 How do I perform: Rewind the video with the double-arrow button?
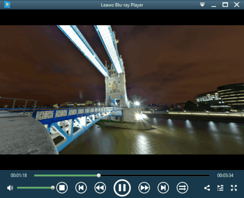point(100,188)
